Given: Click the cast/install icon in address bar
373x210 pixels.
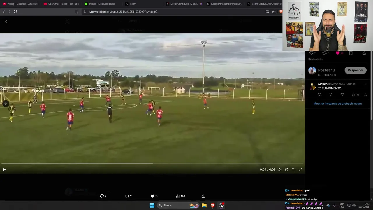Looking at the screenshot, I should [x=267, y=12].
